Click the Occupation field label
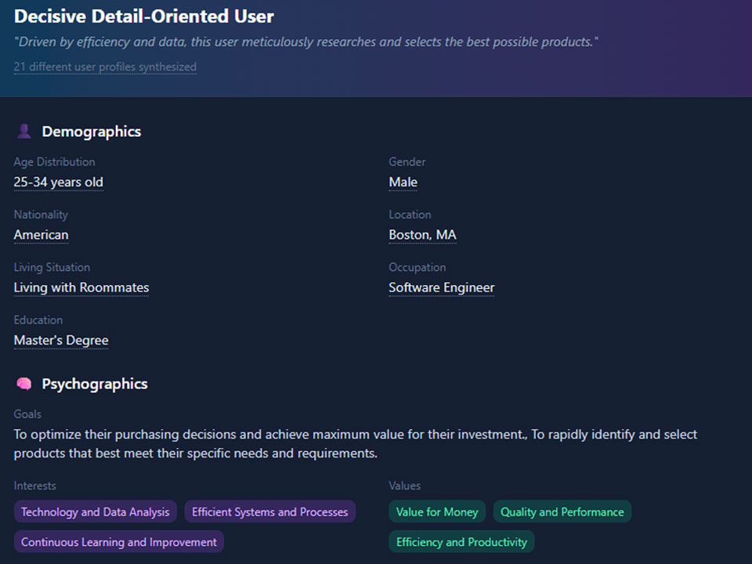 pyautogui.click(x=418, y=268)
